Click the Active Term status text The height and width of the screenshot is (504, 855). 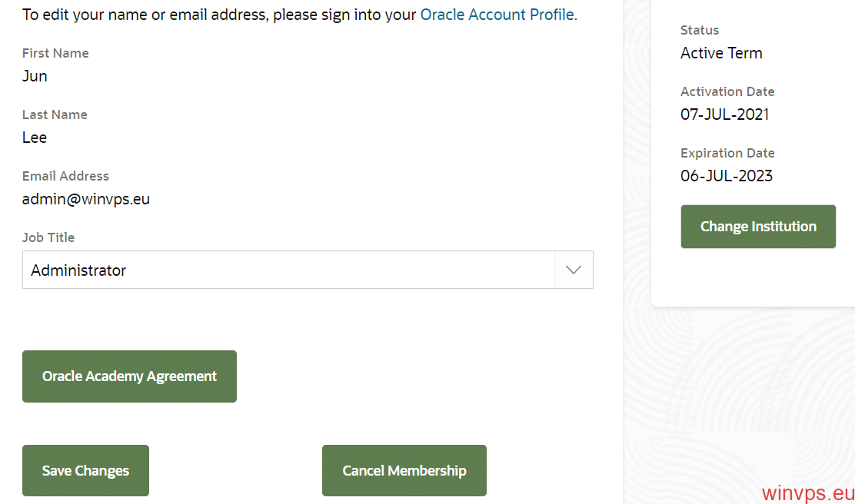(721, 53)
